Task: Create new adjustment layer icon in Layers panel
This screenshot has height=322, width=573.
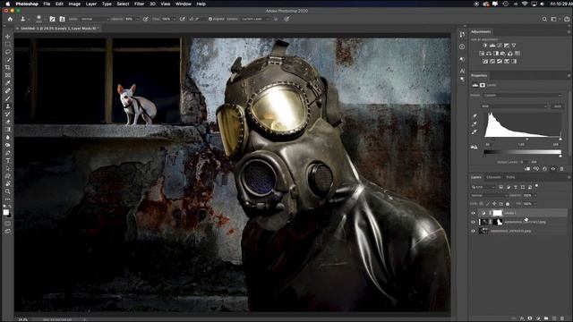Action: [x=538, y=318]
